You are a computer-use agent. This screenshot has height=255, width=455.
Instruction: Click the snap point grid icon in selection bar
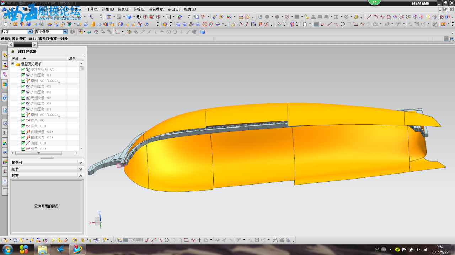click(x=129, y=32)
